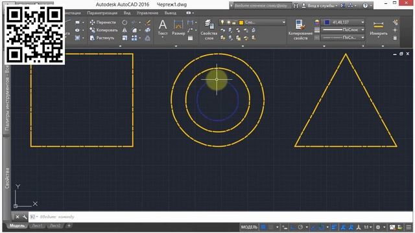This screenshot has width=415, height=233.
Task: Click the blue object color swatch
Action: click(327, 23)
